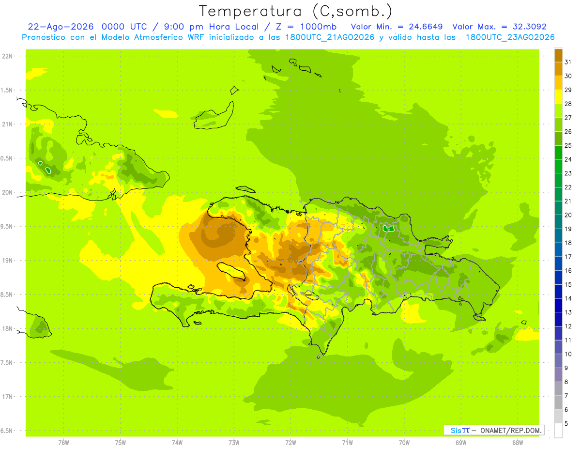Click the '17N' latitude axis label
Viewport: 581px width, 449px height.
coord(8,397)
